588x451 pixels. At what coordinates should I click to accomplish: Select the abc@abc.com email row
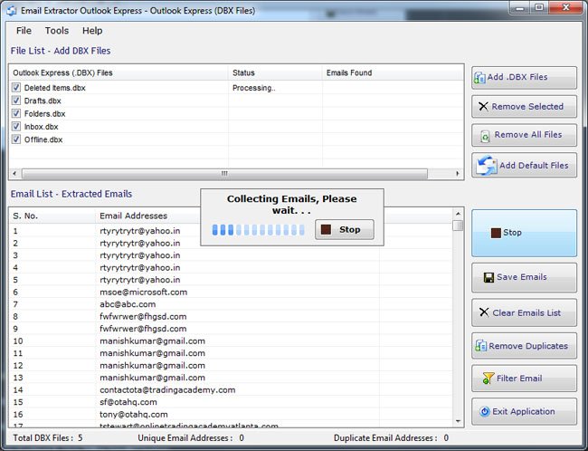(231, 304)
